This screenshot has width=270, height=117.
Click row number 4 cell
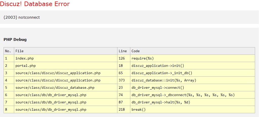click(x=9, y=80)
